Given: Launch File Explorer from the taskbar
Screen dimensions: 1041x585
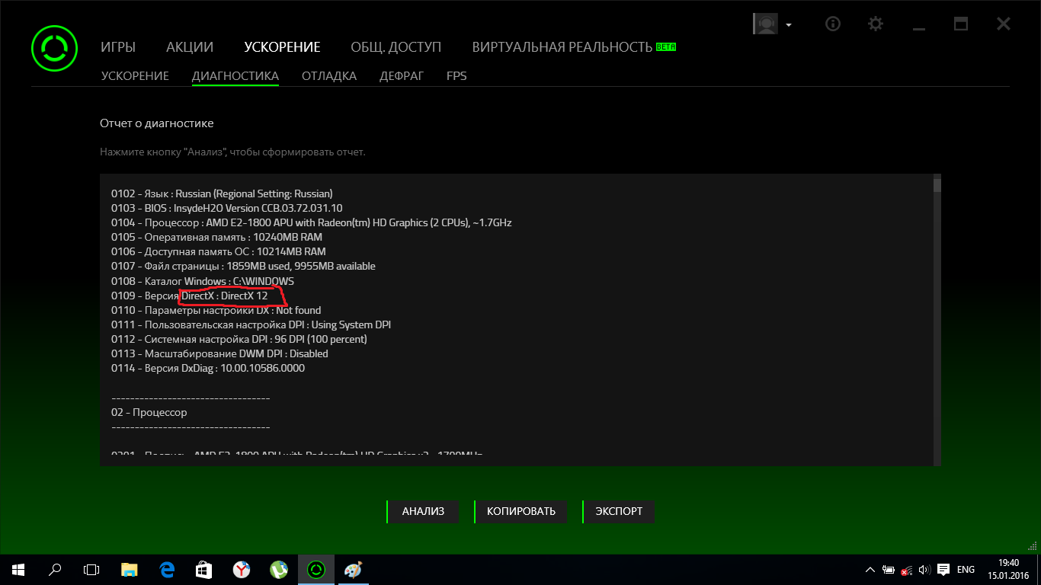Looking at the screenshot, I should [x=130, y=569].
